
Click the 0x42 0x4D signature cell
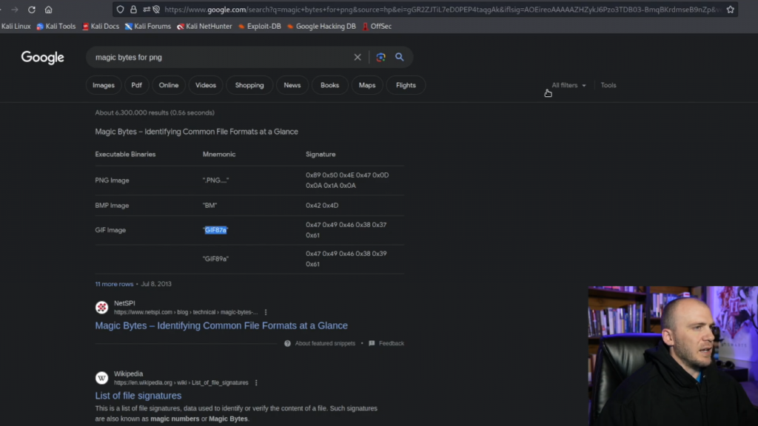[322, 206]
